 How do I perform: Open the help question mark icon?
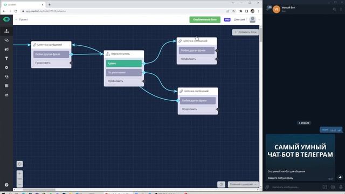[6, 185]
